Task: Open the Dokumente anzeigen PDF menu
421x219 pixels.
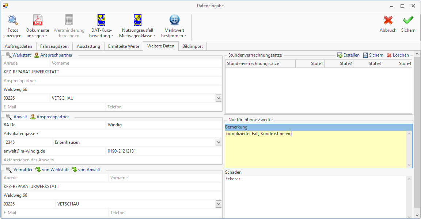Action: (38, 26)
